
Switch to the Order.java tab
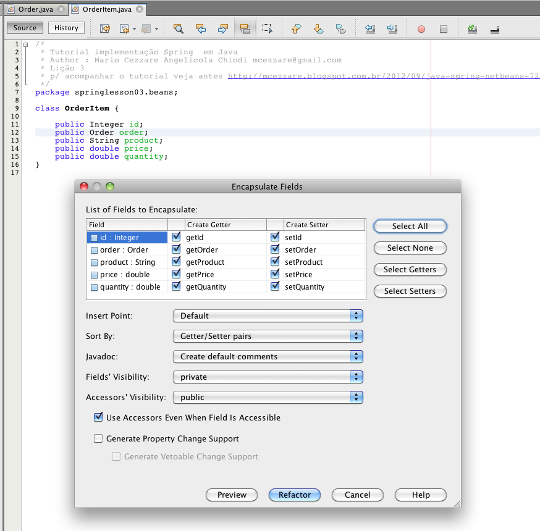(x=35, y=9)
